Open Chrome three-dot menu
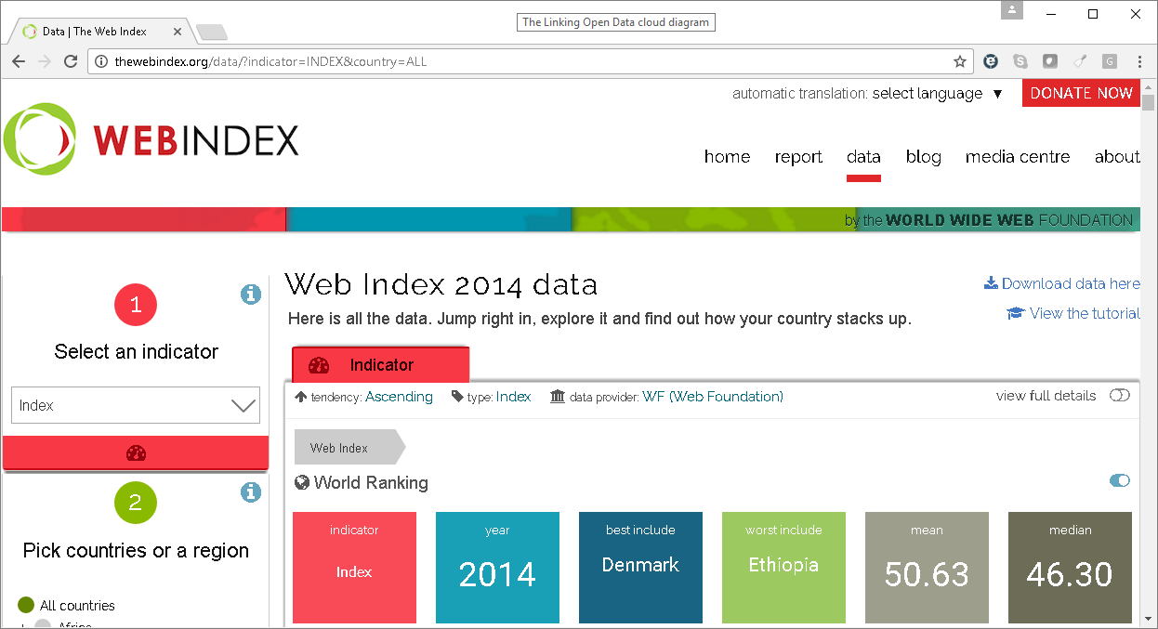Screen dimensions: 1158x629 click(1139, 61)
